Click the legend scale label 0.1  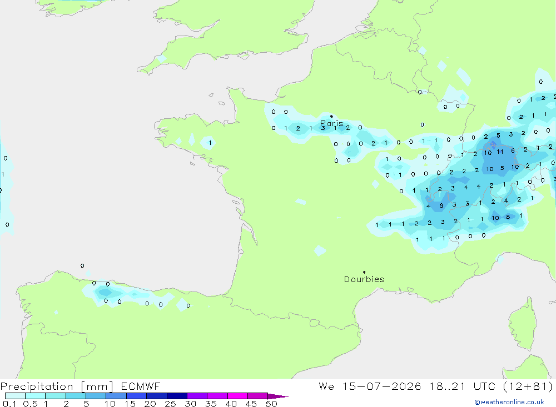click(9, 404)
